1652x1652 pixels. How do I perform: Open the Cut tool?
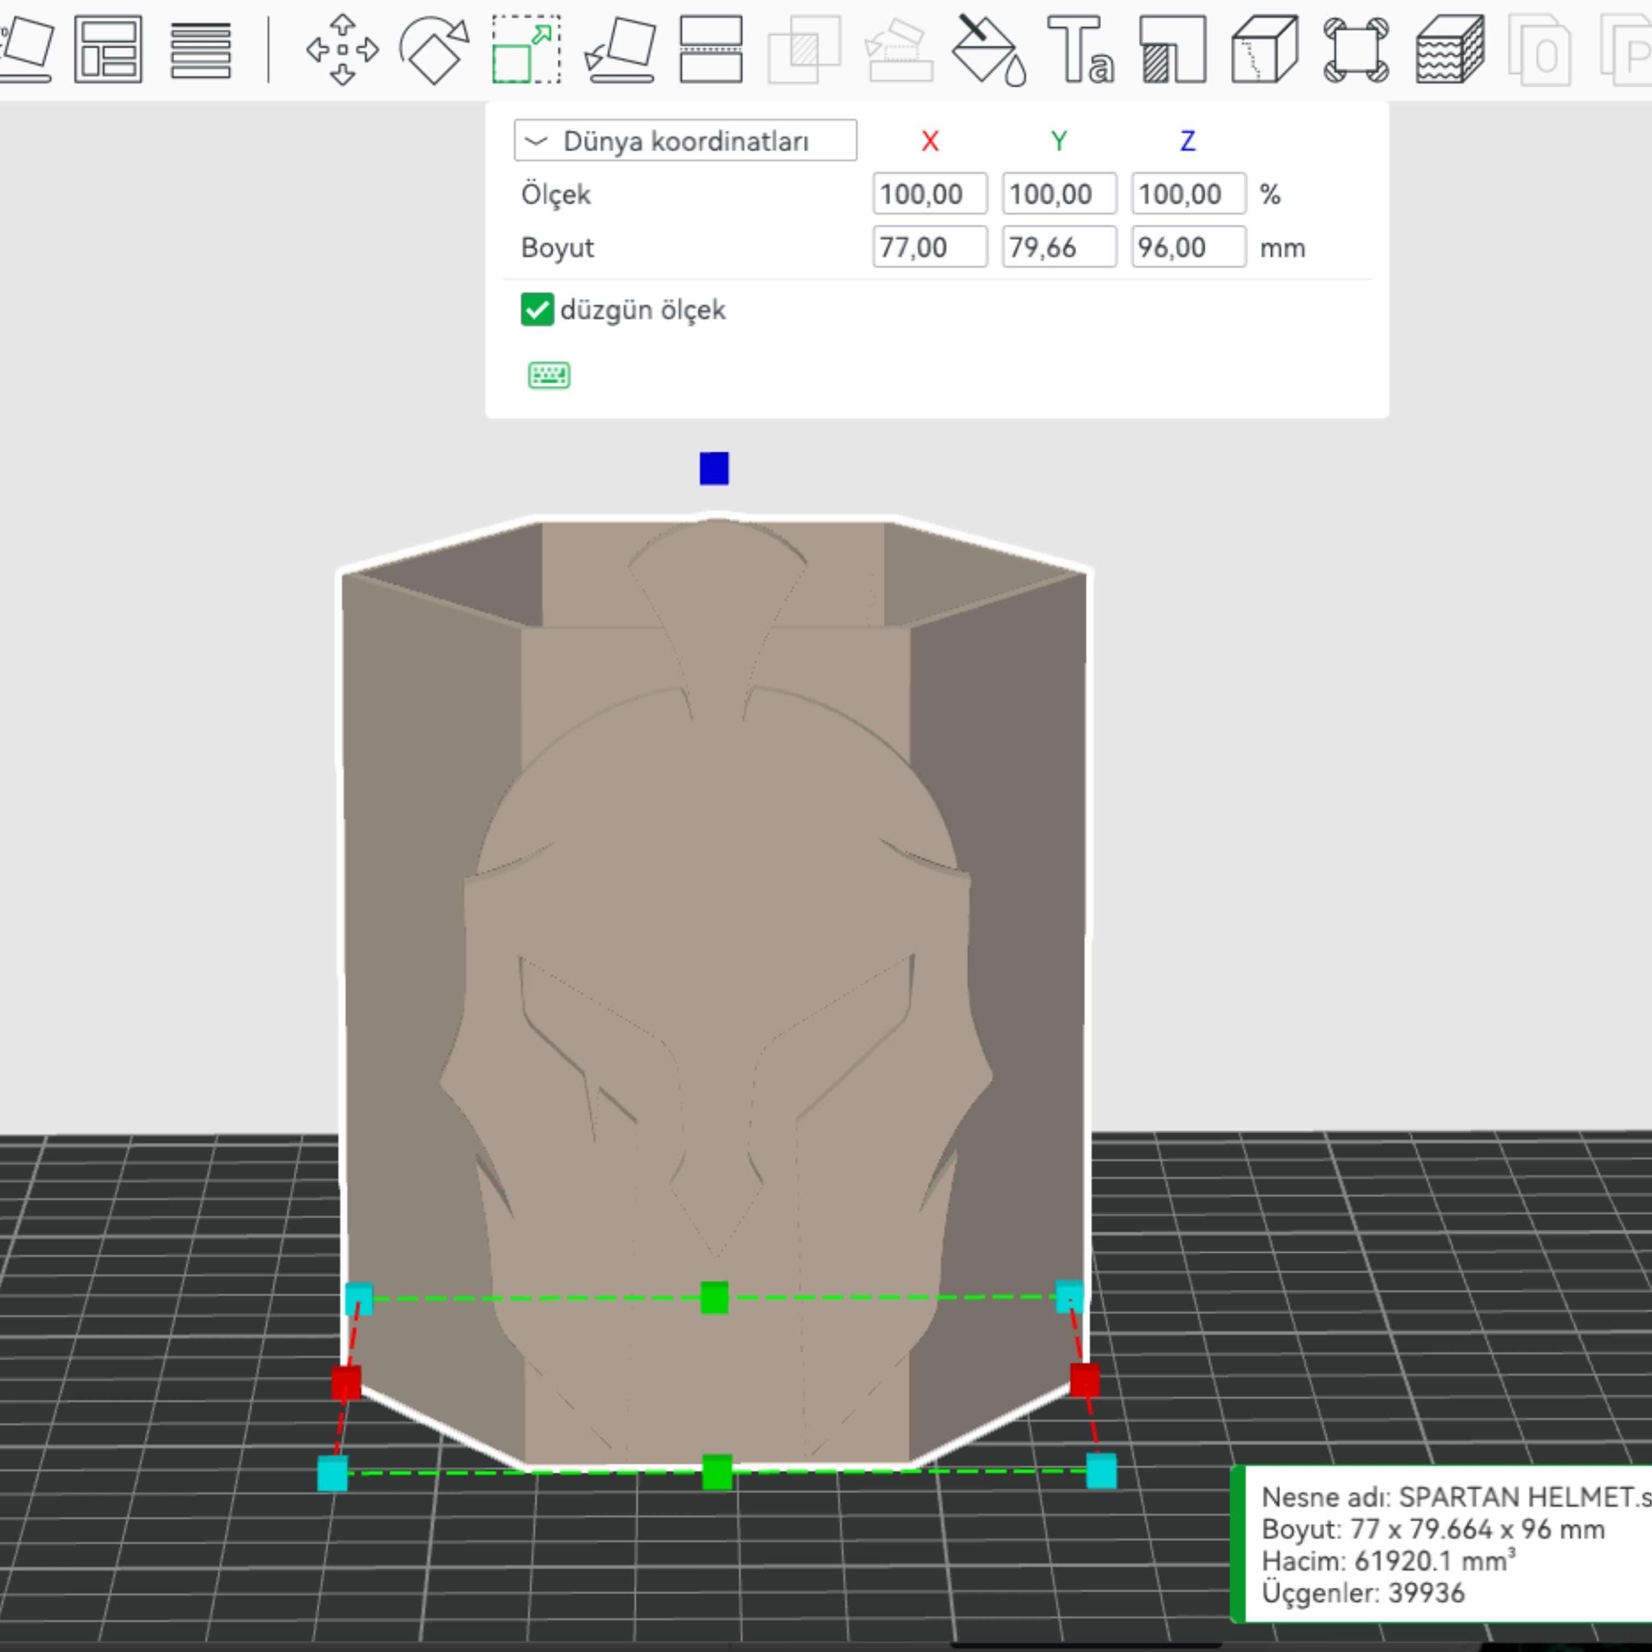(710, 50)
